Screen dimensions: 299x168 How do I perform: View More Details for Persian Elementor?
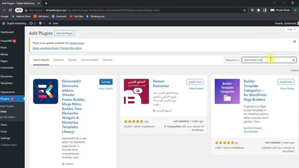196,89
